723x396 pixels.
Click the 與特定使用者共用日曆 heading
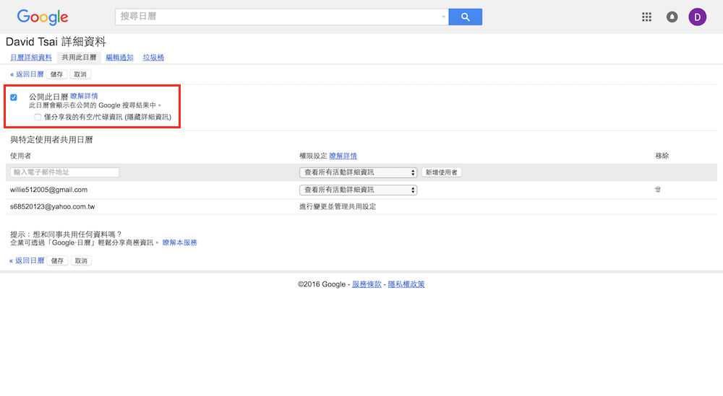pos(51,139)
